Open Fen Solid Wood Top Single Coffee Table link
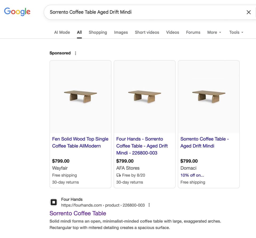256x238 pixels. click(x=80, y=142)
